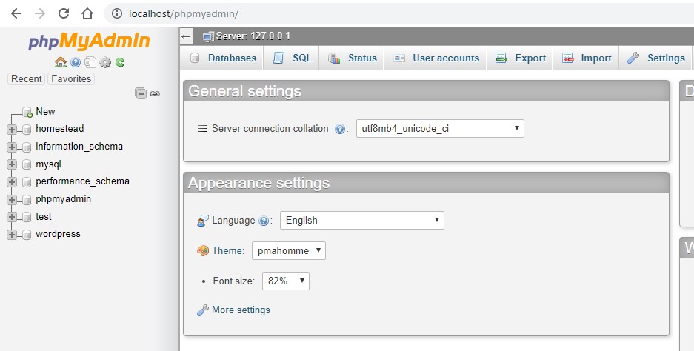Expand the information_schema database tree
The width and height of the screenshot is (694, 351).
(x=12, y=147)
